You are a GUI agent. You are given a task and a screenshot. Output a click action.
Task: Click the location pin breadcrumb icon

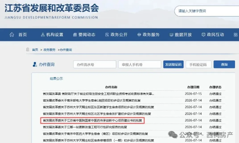point(28,49)
